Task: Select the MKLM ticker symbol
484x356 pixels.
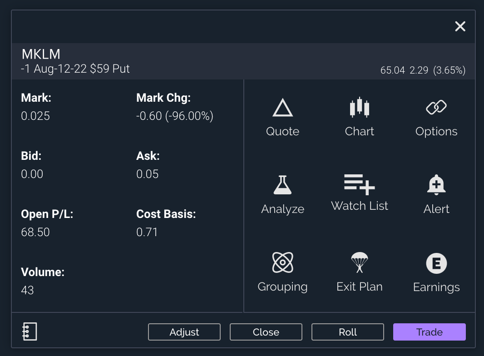Action: tap(41, 54)
